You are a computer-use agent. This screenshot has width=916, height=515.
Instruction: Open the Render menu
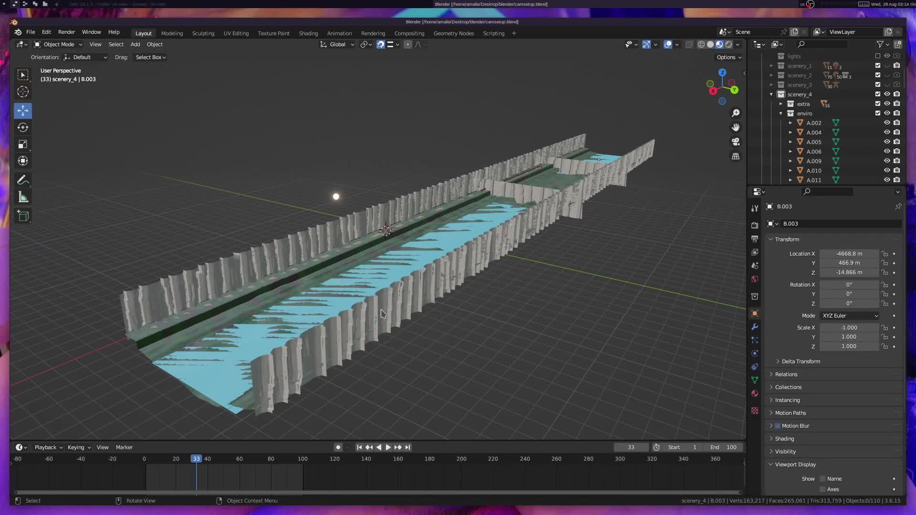(x=66, y=32)
